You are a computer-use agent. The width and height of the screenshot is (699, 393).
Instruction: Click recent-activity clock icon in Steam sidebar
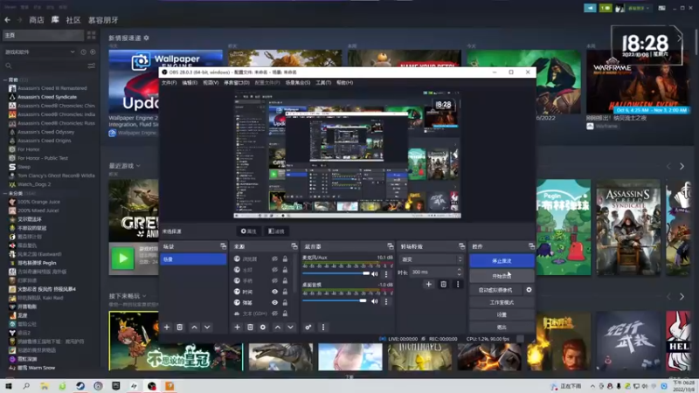[83, 52]
